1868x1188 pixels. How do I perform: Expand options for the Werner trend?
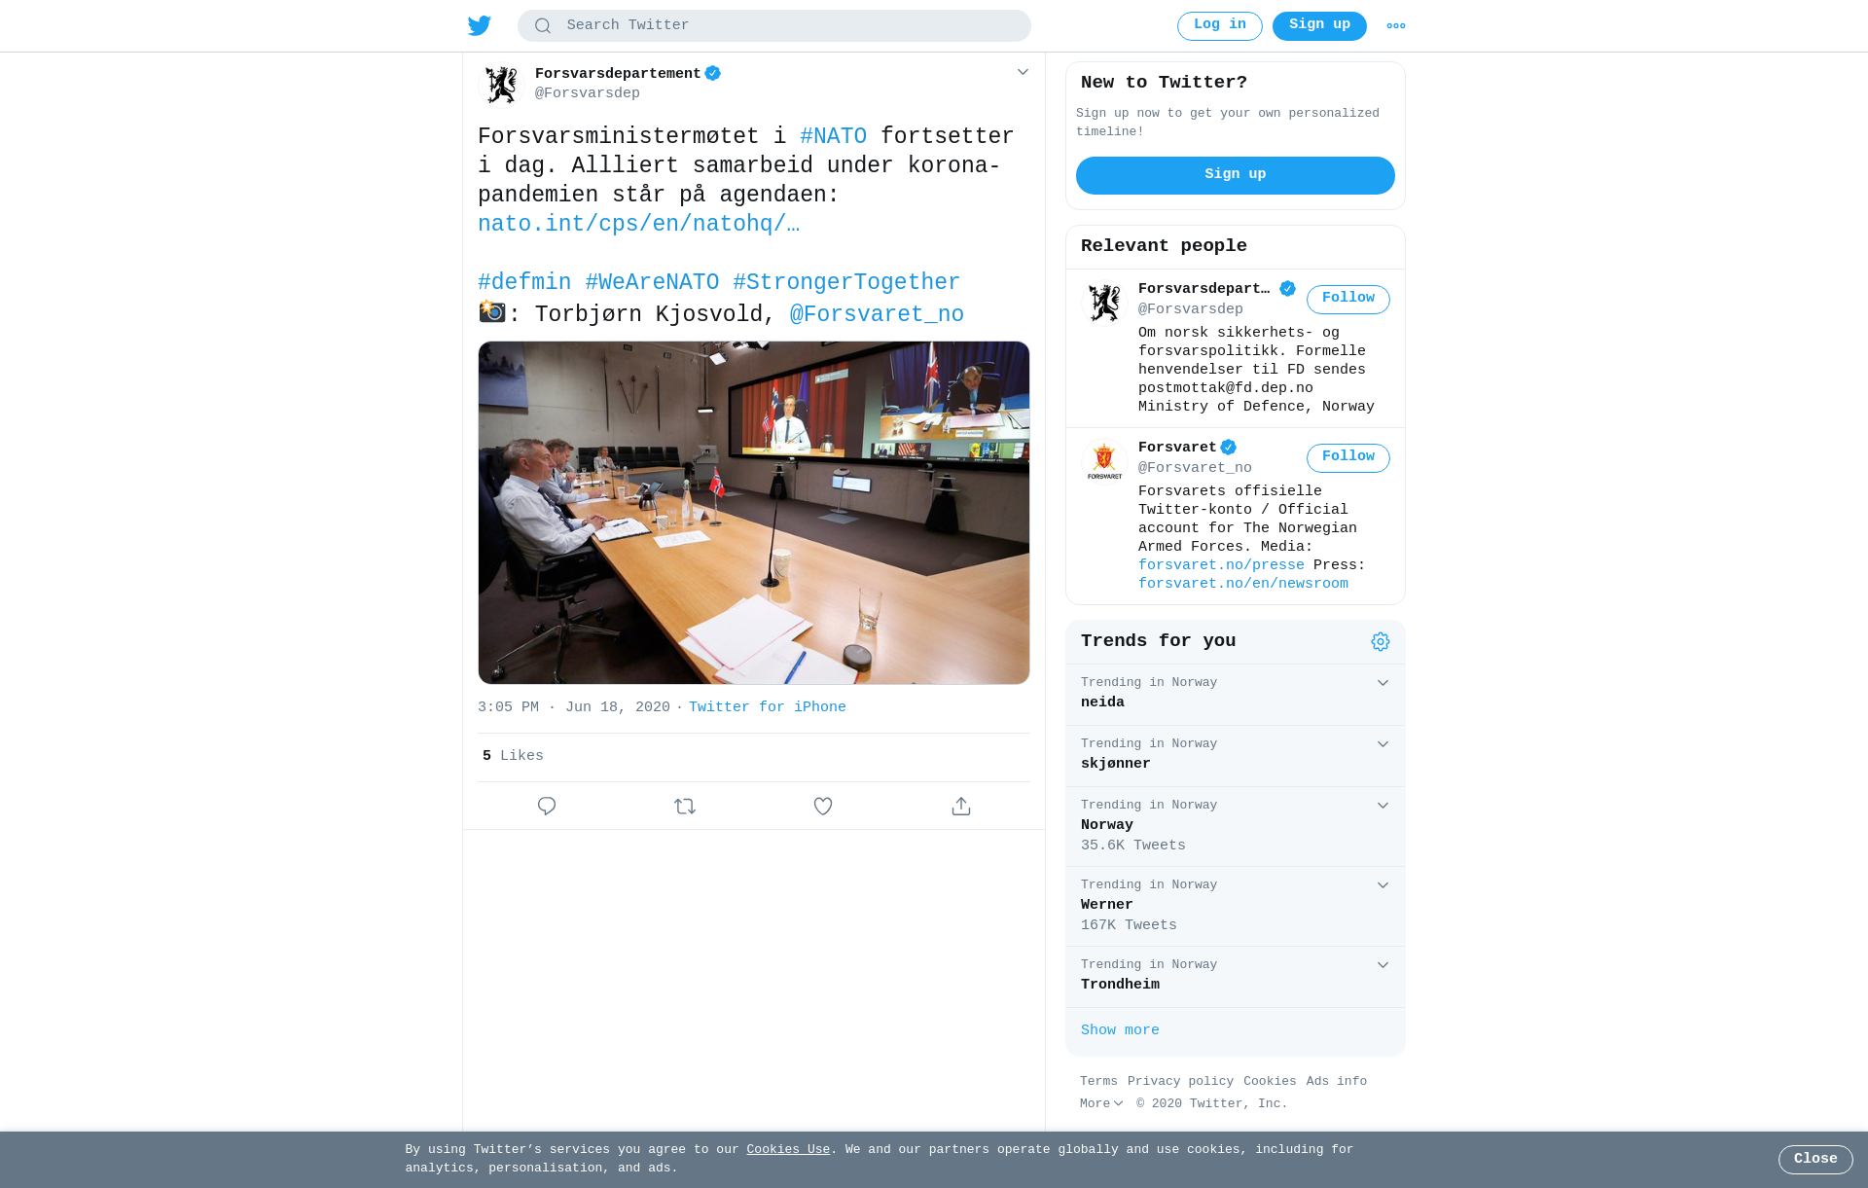(1383, 885)
